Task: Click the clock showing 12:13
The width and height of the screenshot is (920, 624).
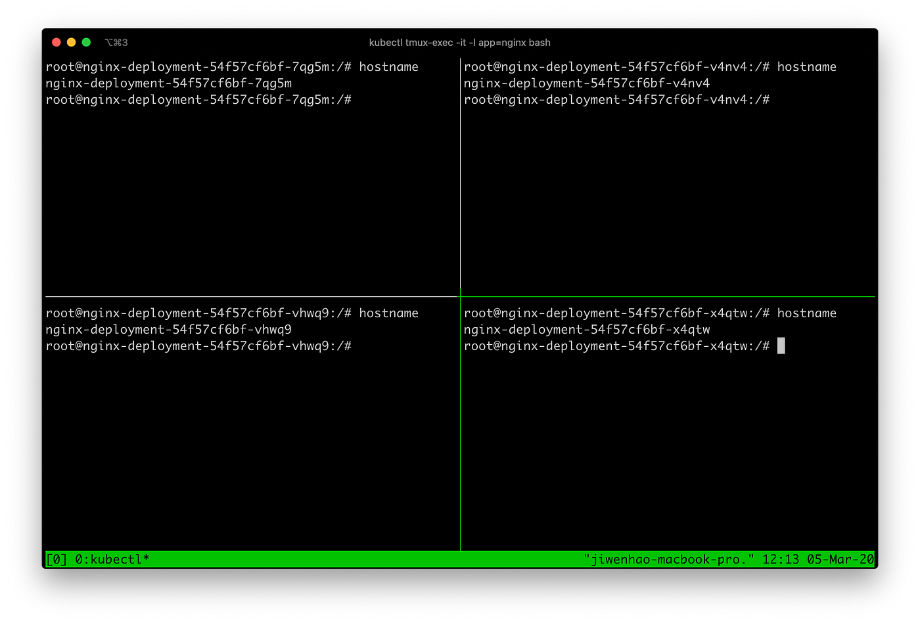Action: (775, 559)
